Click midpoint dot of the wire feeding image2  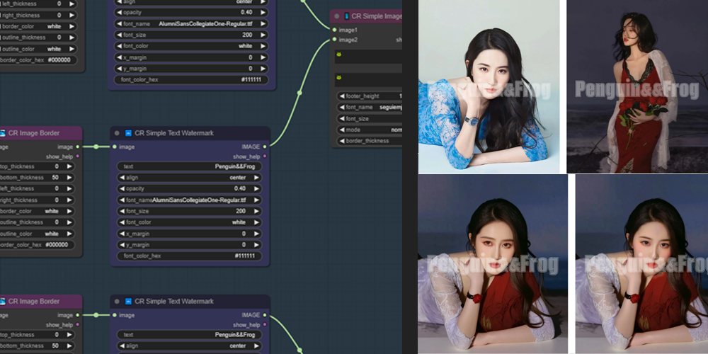pos(299,93)
